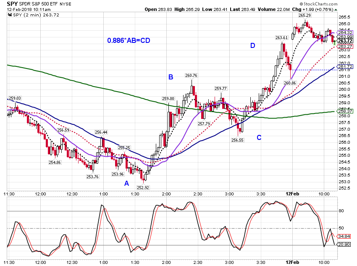This screenshot has width=357, height=266.
Task: Click the 80 level label on oscillator
Action: pos(341,211)
